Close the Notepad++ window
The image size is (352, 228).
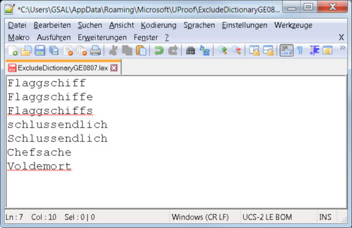[333, 7]
